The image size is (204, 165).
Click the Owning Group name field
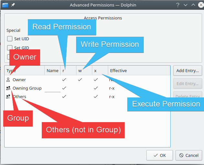52,88
